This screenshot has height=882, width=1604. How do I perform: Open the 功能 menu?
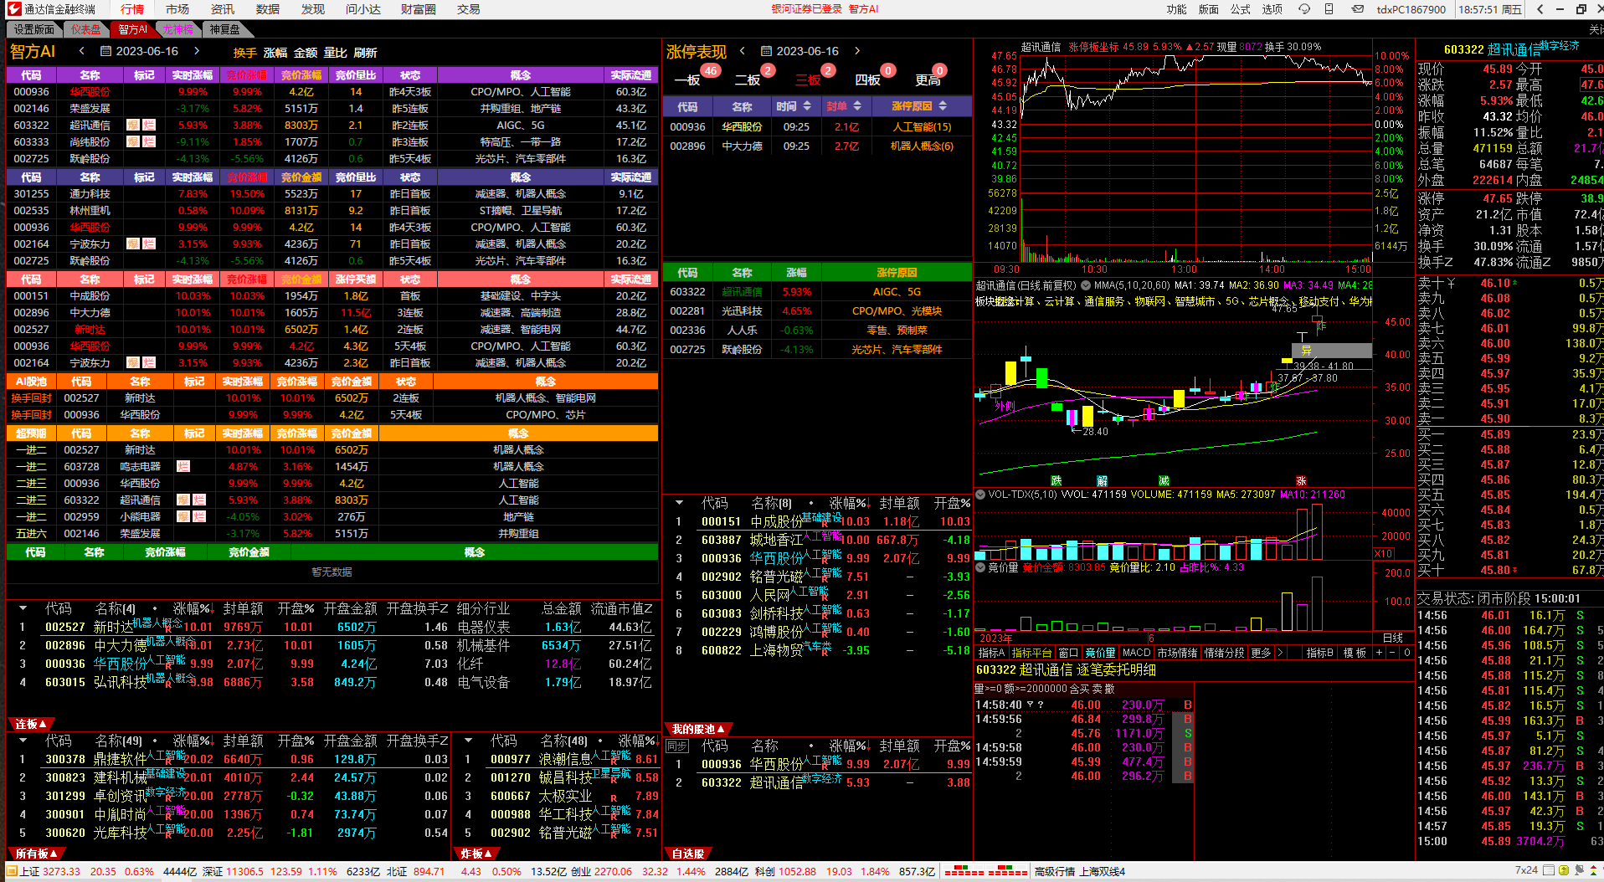1176,9
